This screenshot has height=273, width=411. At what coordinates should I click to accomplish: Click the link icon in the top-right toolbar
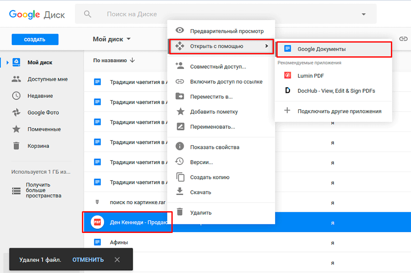(x=403, y=39)
